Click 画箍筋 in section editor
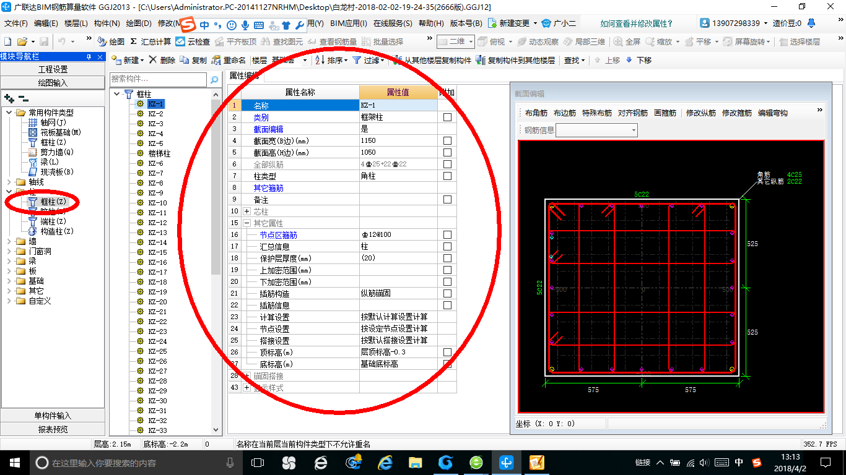The width and height of the screenshot is (846, 475). (665, 113)
